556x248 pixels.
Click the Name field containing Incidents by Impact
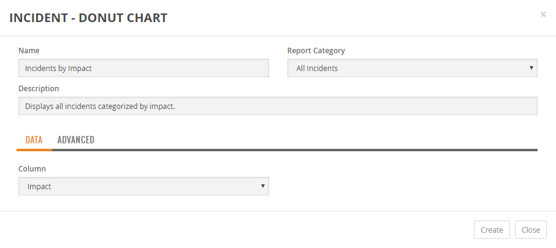click(x=143, y=68)
